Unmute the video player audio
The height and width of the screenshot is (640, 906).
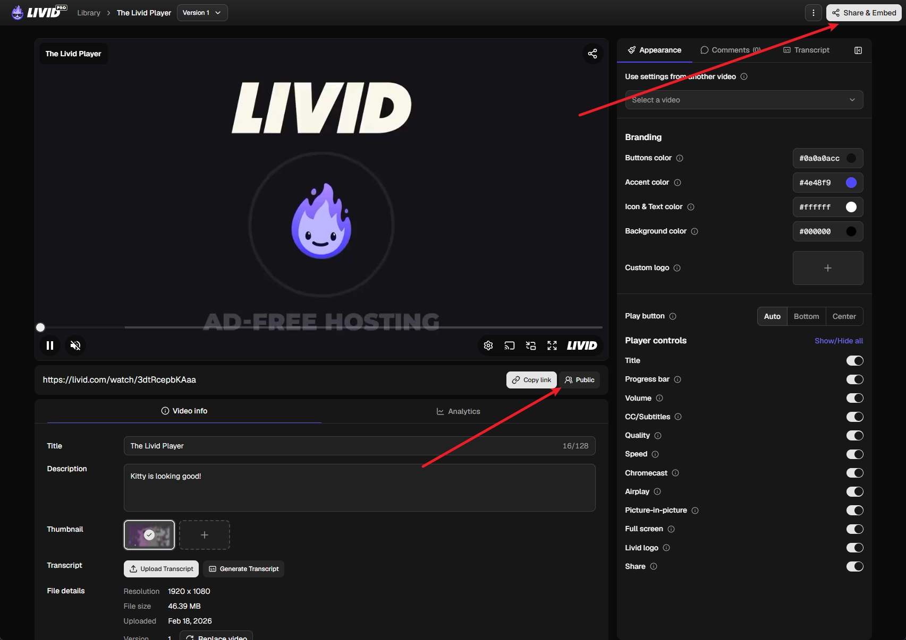coord(75,345)
